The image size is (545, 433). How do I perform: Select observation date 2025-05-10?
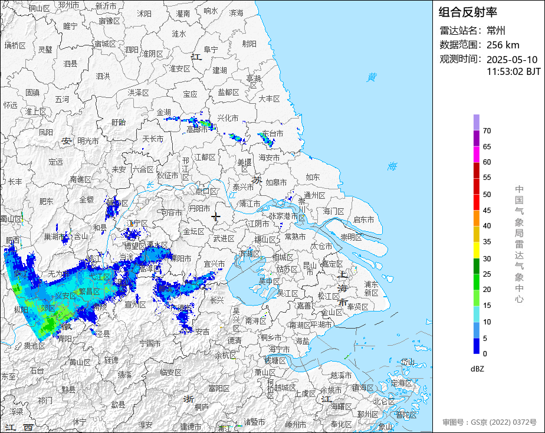tap(512, 60)
